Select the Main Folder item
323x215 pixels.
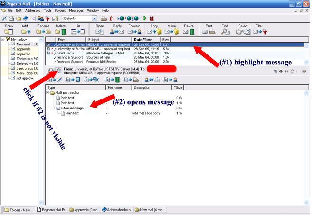[x=24, y=73]
